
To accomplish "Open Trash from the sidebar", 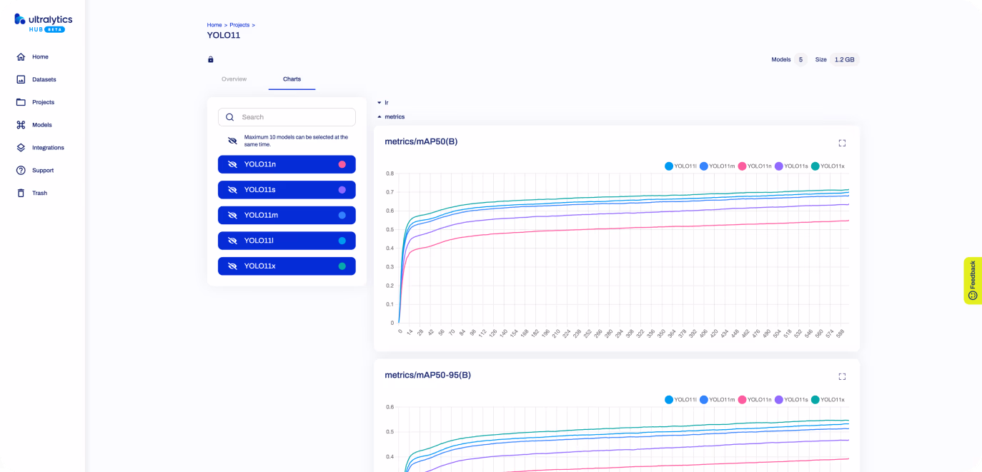I will point(39,193).
